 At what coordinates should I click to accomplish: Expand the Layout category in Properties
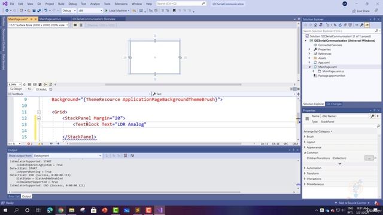click(x=305, y=142)
